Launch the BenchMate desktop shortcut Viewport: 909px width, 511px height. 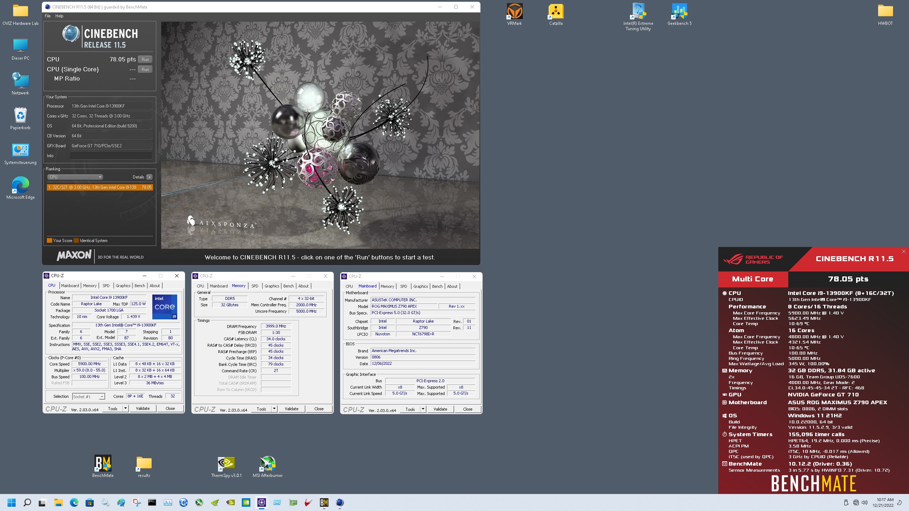click(x=103, y=466)
